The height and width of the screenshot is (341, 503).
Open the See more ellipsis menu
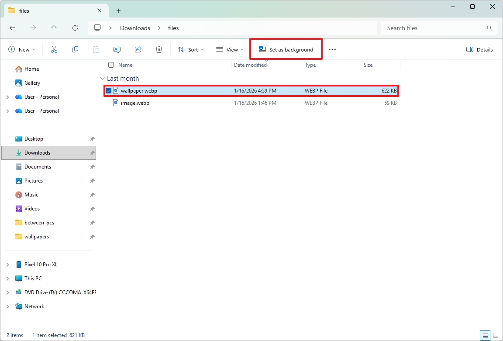pos(332,49)
